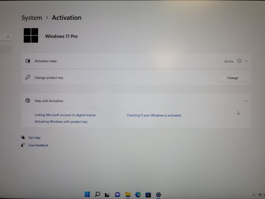Image resolution: width=265 pixels, height=199 pixels.
Task: Launch Microsoft Edge from the taskbar
Action: pyautogui.click(x=138, y=195)
